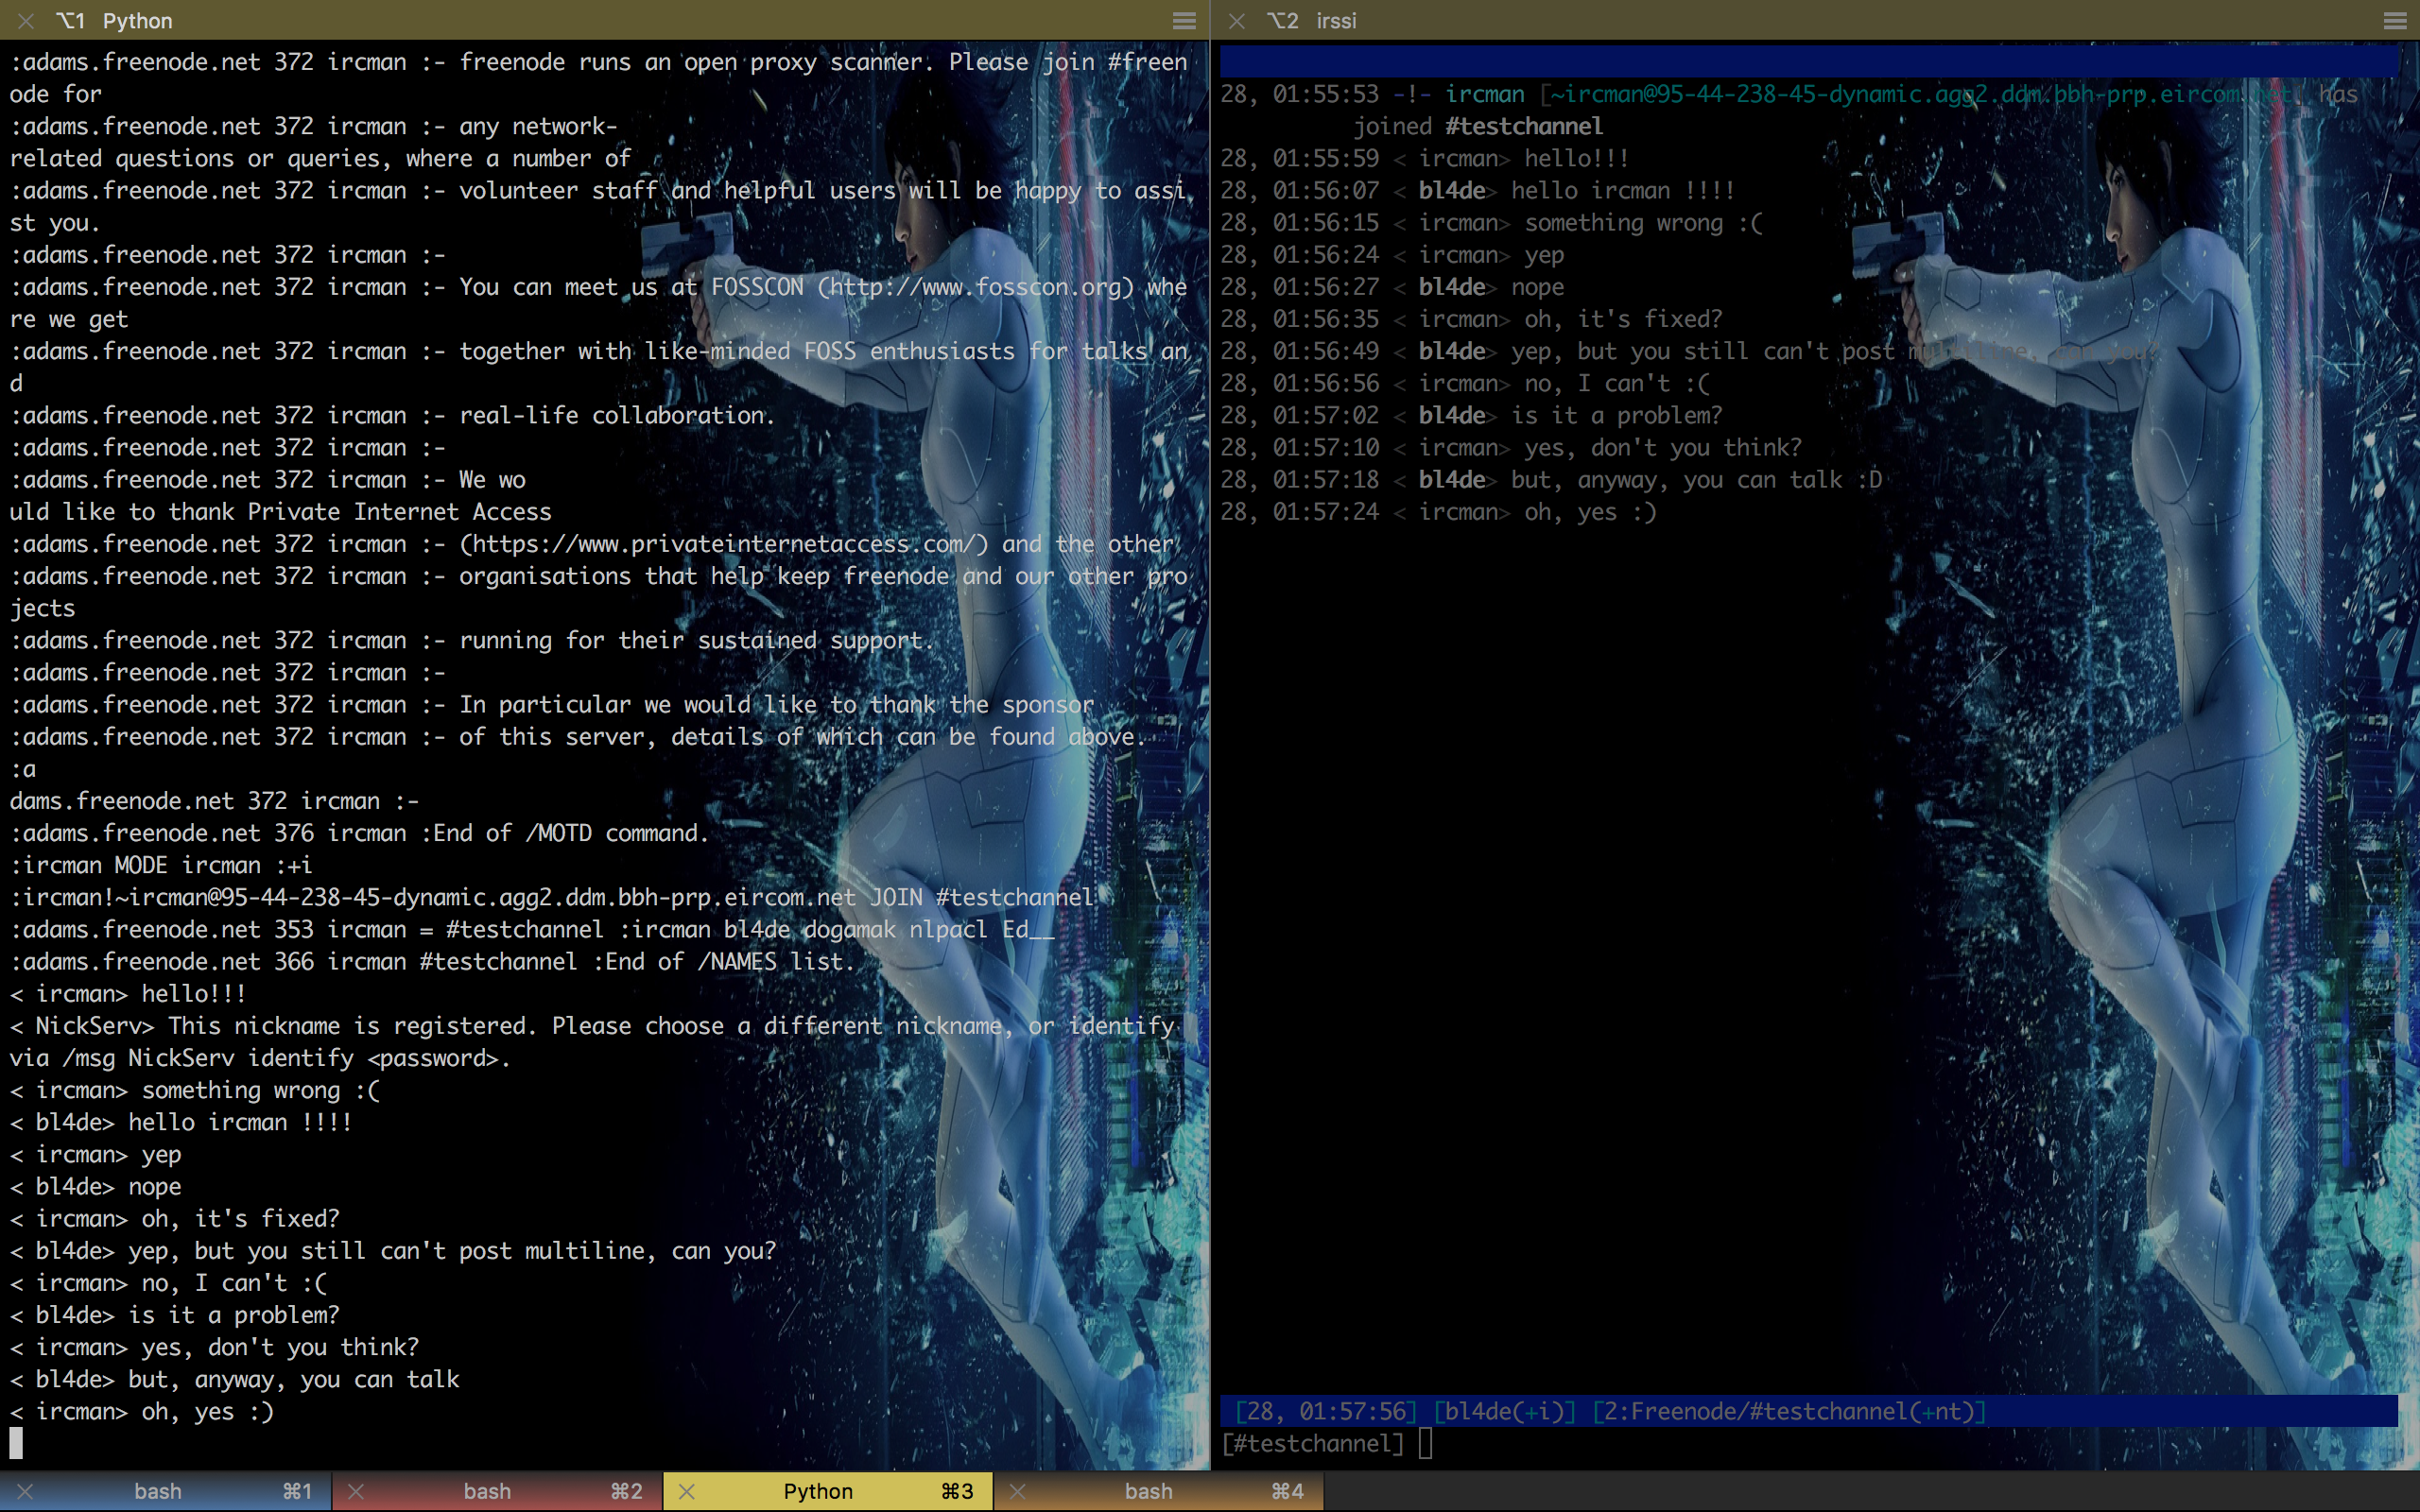Close the Python tab in the tab bar

point(687,1491)
